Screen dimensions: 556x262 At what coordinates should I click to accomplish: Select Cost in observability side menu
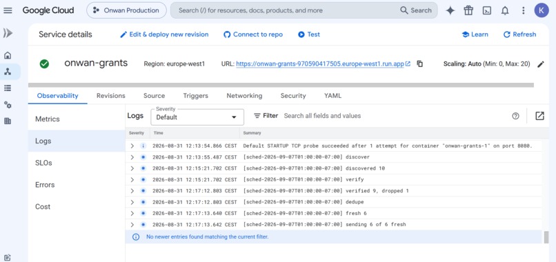pos(77,207)
